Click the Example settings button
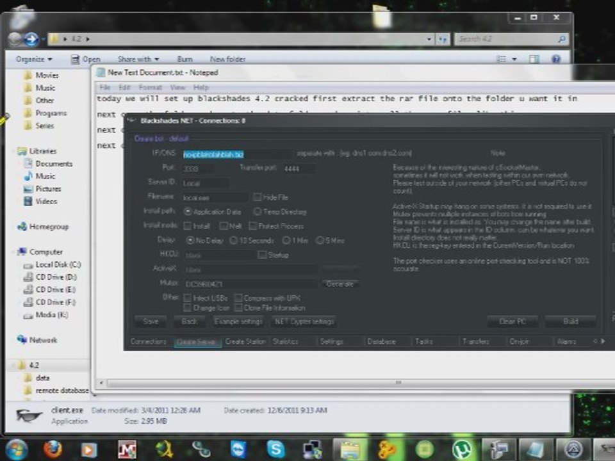The height and width of the screenshot is (461, 615). [238, 321]
